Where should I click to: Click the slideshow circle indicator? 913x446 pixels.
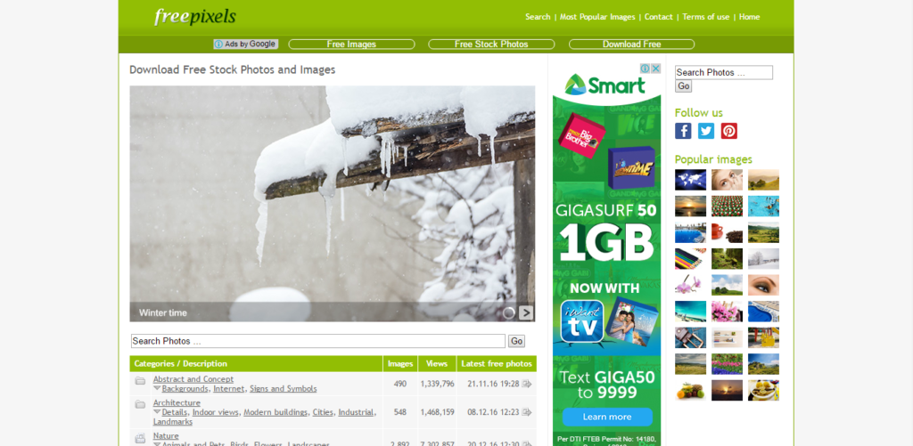click(509, 312)
